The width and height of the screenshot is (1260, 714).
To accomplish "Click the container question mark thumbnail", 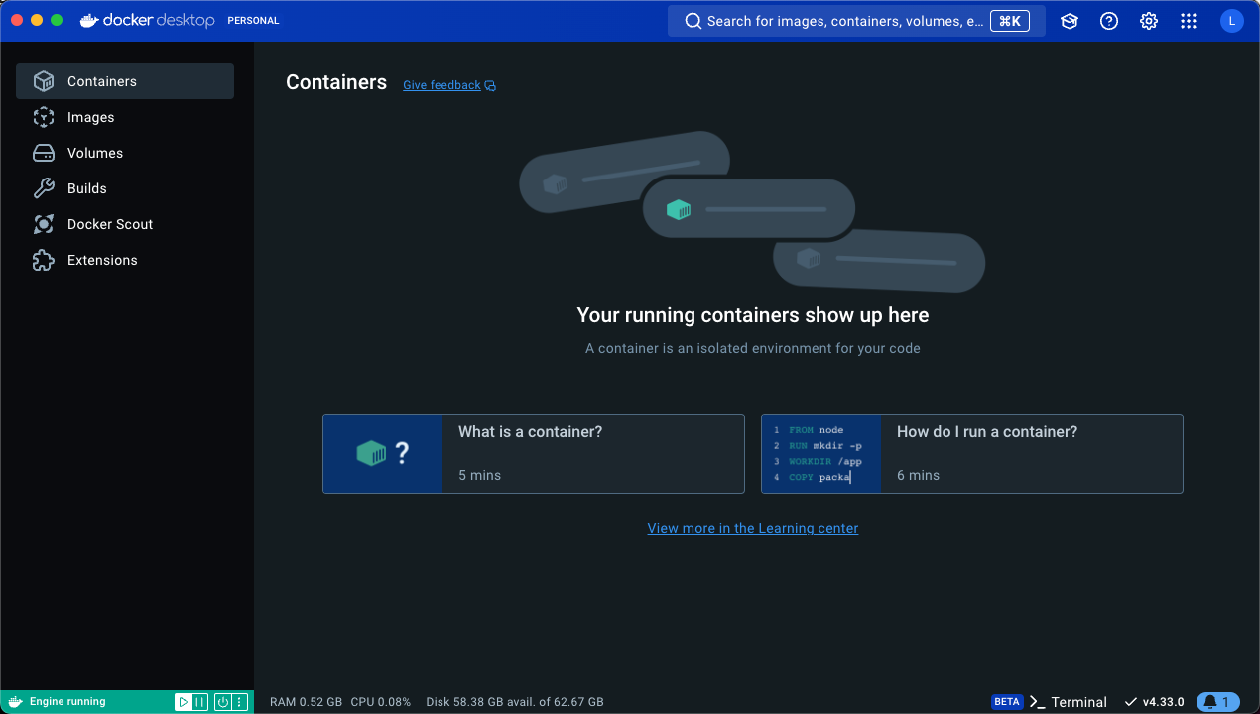I will pos(383,453).
